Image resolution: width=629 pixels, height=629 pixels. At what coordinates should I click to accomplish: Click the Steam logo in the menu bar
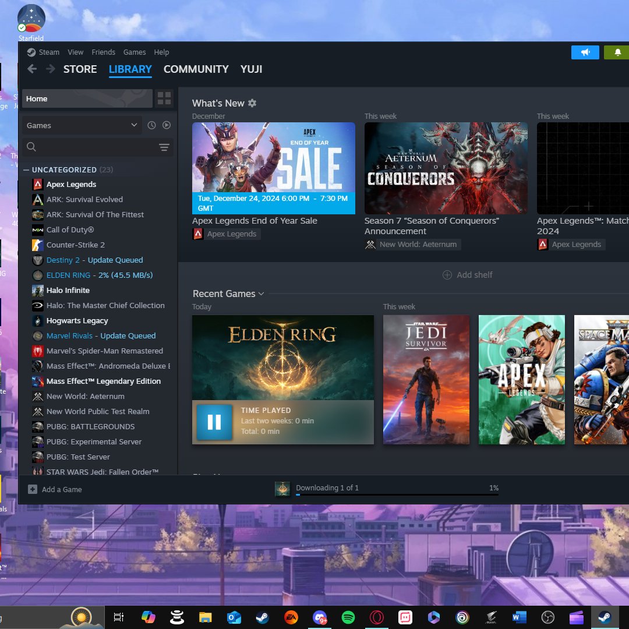pos(31,52)
